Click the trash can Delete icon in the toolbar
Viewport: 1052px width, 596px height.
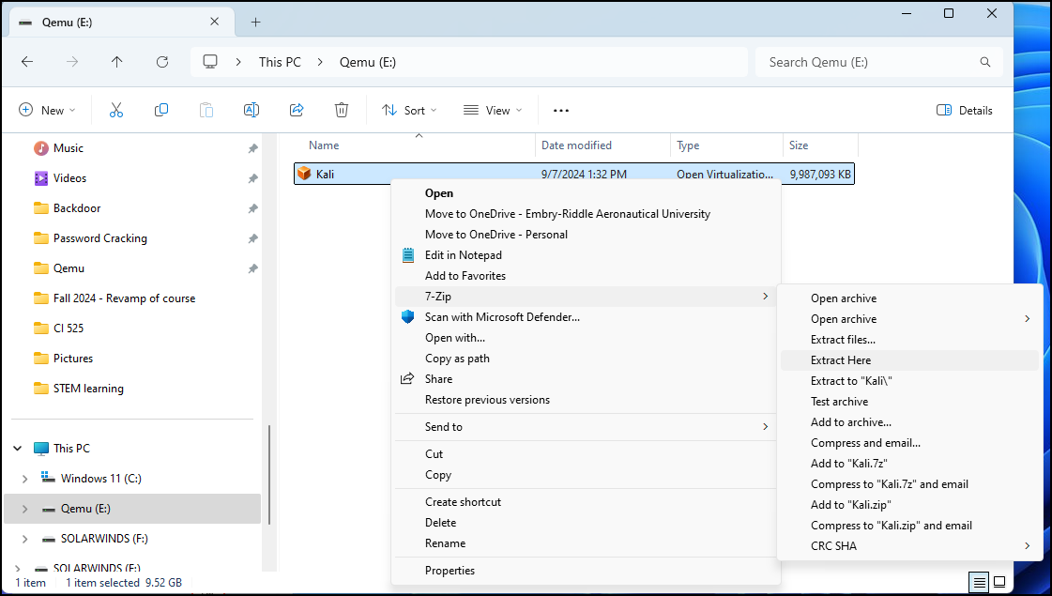pyautogui.click(x=342, y=110)
